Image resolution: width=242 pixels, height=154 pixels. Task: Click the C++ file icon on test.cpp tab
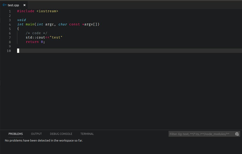click(4, 5)
